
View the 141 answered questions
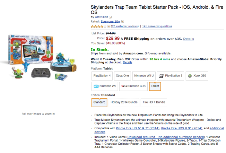(157, 26)
